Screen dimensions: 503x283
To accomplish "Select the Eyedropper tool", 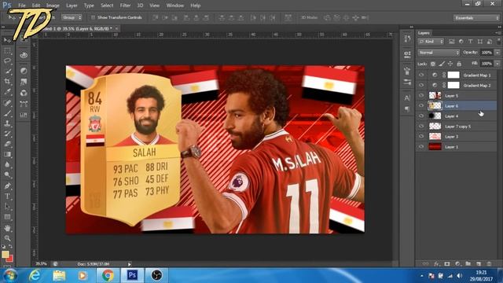I will pyautogui.click(x=7, y=92).
